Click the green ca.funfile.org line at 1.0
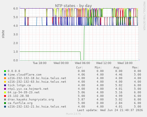The width and height of the screenshot is (147, 117). (x=50, y=52)
